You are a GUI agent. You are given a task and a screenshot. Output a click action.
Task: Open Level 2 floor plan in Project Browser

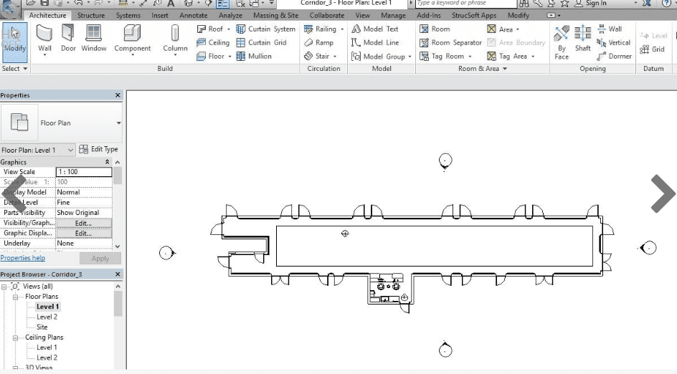pos(47,317)
